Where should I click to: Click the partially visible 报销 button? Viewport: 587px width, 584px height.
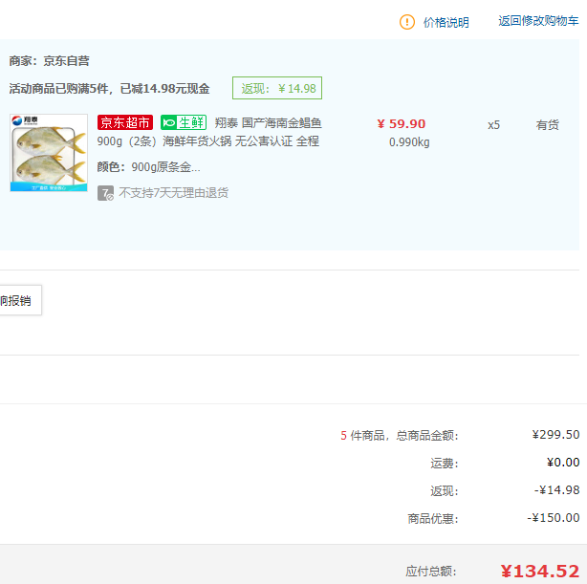tap(17, 300)
